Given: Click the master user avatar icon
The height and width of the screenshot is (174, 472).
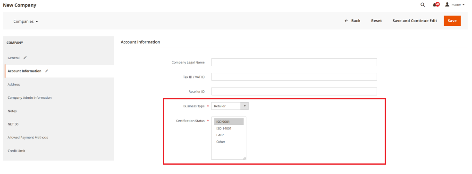Looking at the screenshot, I should click(447, 5).
